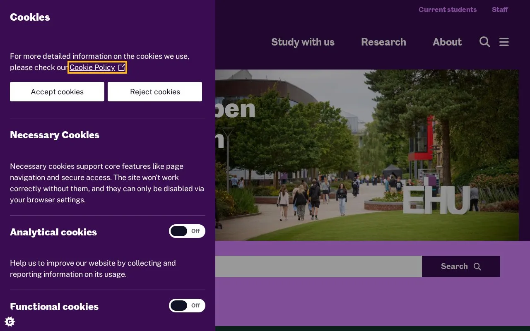This screenshot has height=331, width=530.
Task: Go to Current students link
Action: pos(448,10)
